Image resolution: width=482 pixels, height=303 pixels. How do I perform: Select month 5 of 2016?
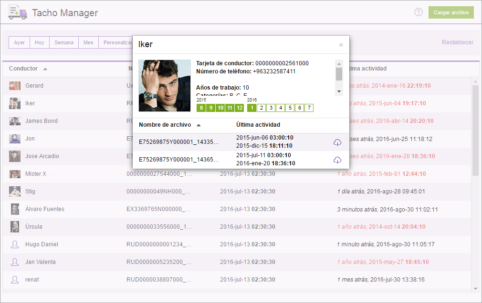pos(290,108)
